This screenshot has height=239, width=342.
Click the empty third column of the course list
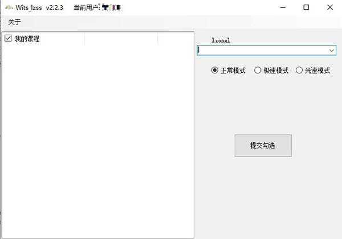click(x=175, y=39)
